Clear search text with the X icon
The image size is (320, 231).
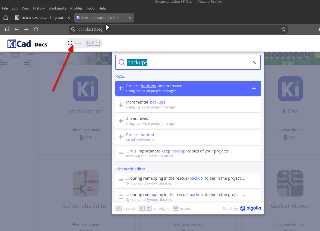tap(254, 62)
